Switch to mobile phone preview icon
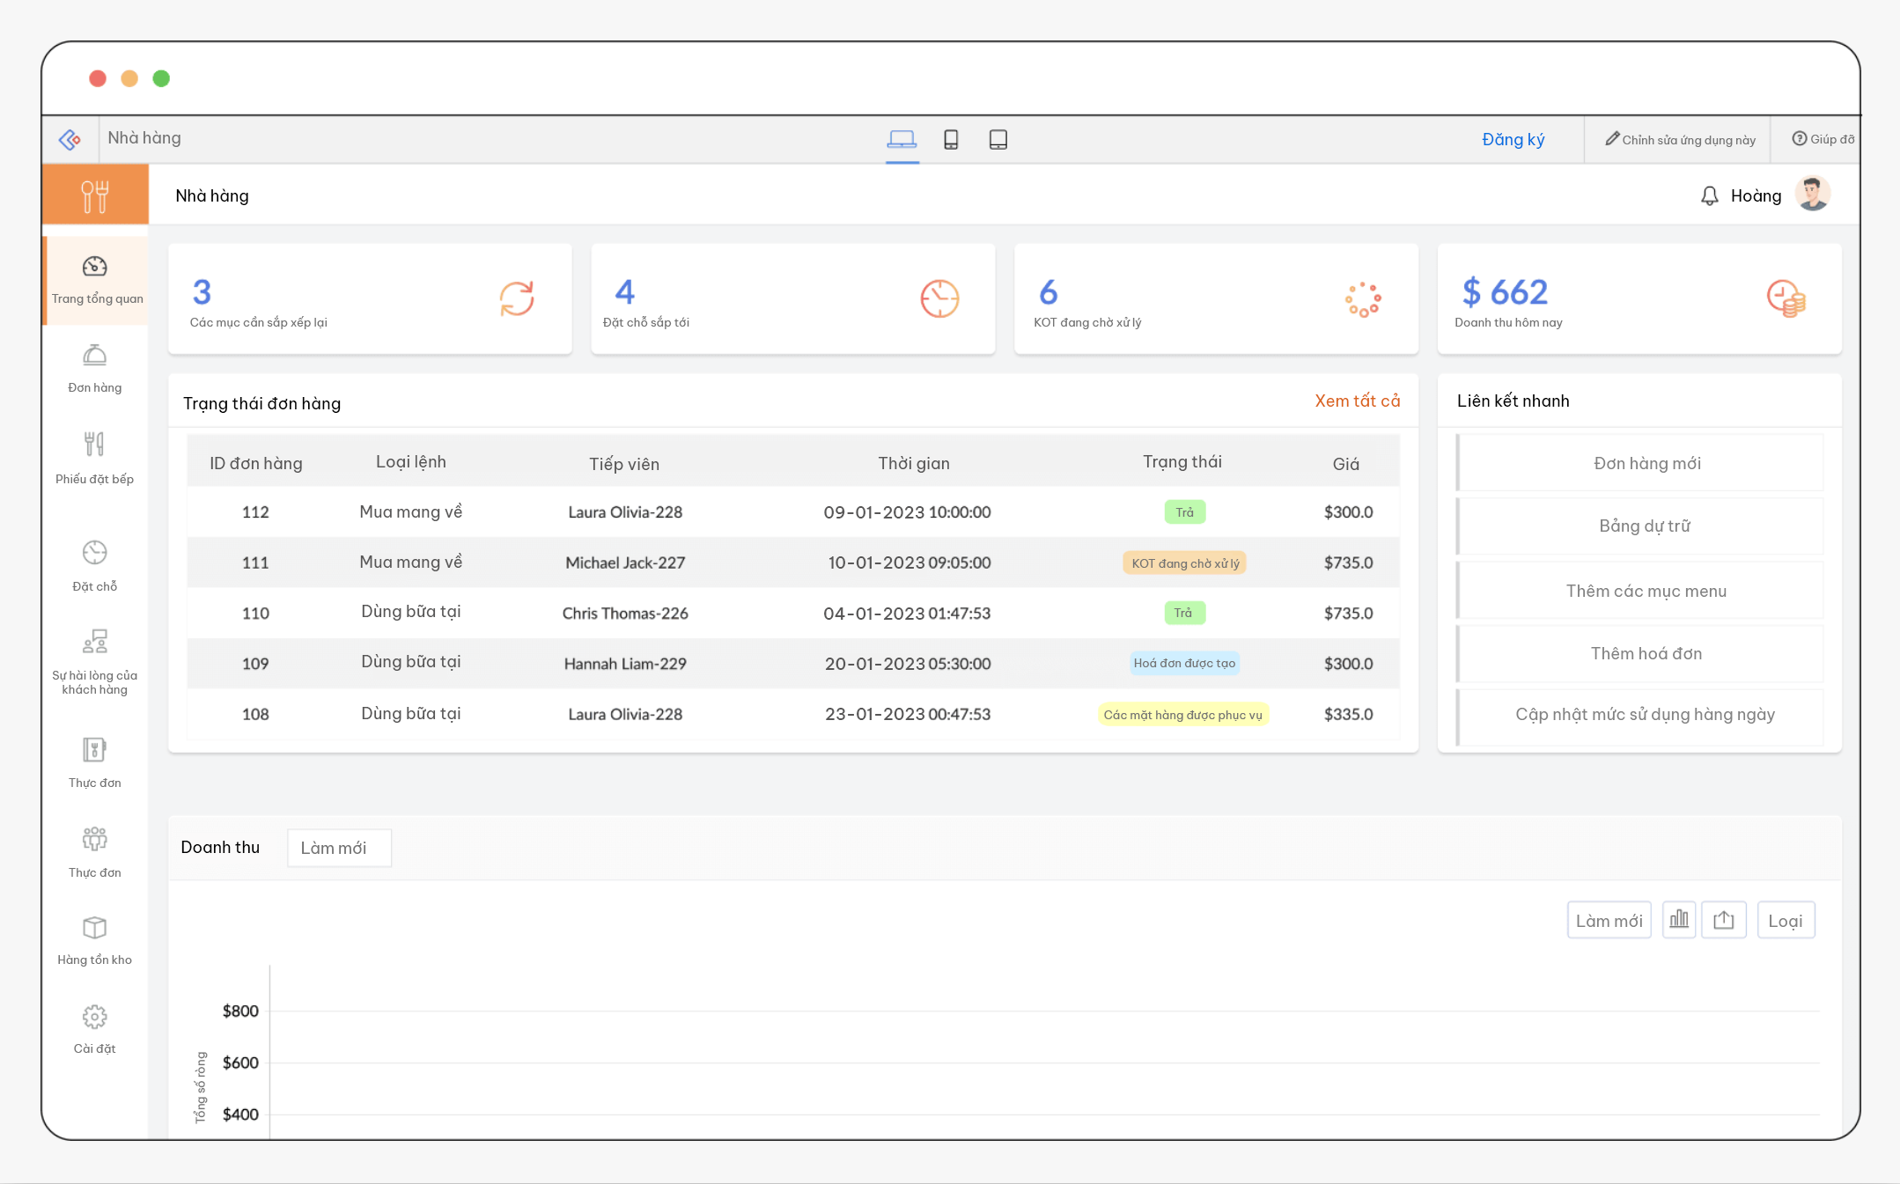Viewport: 1900px width, 1184px height. click(951, 139)
